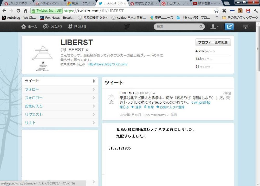Click the scrollbar up arrow
The image size is (260, 186).
258,24
